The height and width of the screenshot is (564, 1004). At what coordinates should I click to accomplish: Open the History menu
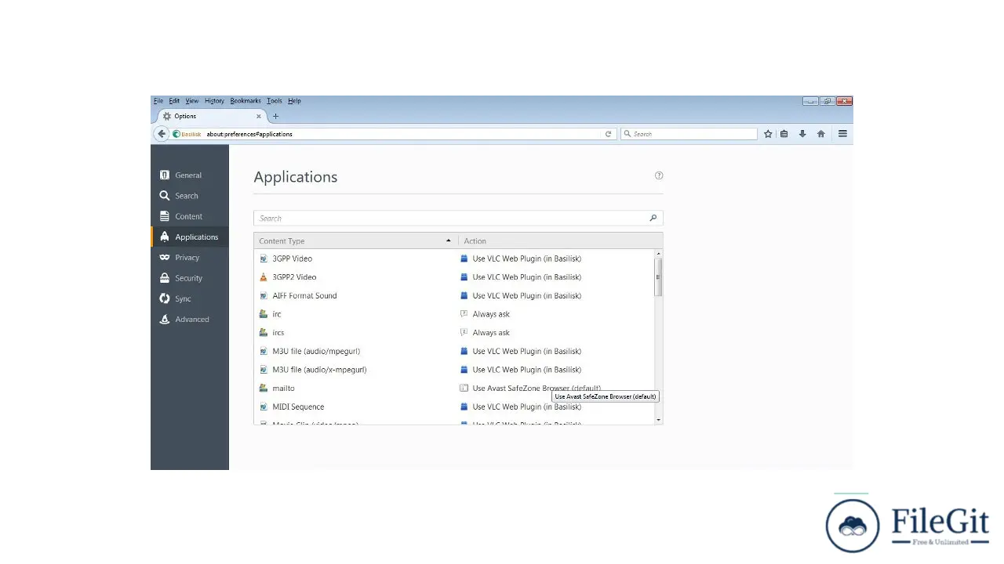coord(214,101)
